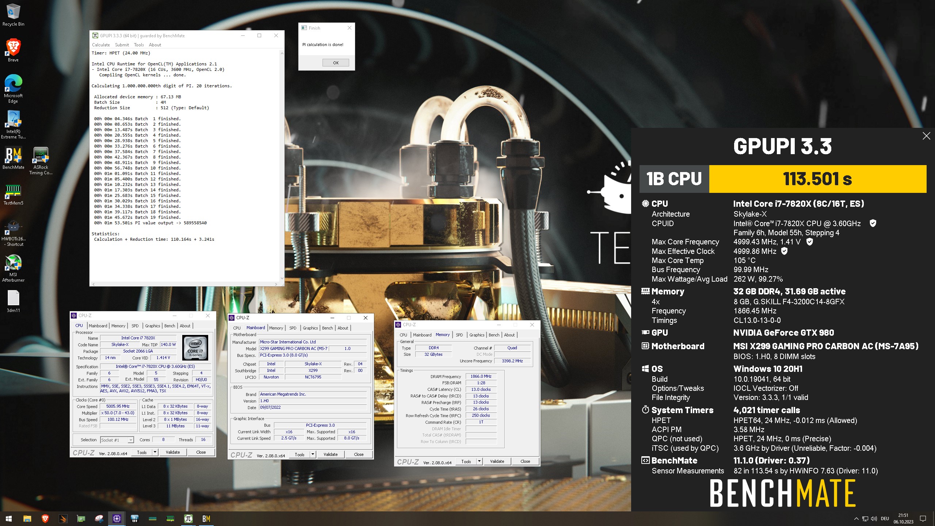
Task: Click the DEU input language indicator
Action: point(885,518)
